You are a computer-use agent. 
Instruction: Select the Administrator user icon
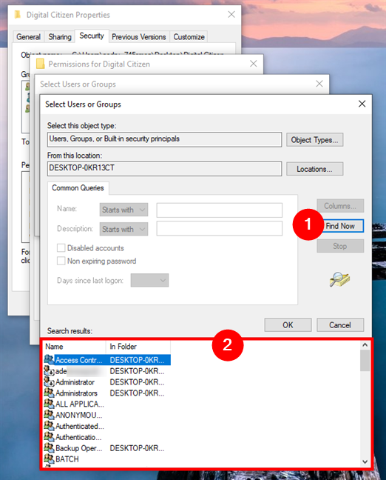(x=50, y=381)
